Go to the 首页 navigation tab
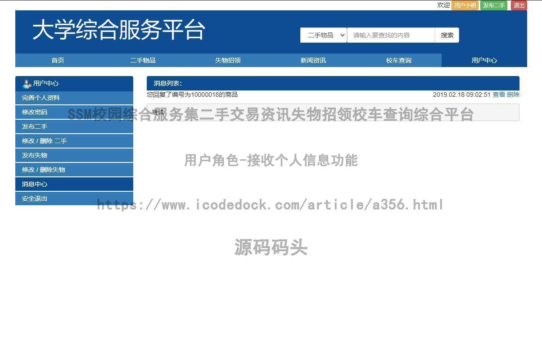542x338 pixels. coord(58,60)
